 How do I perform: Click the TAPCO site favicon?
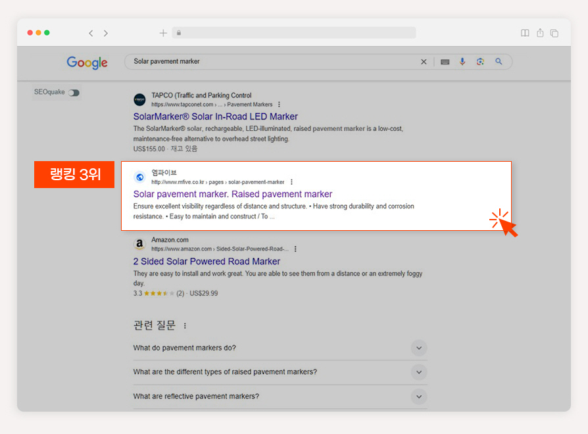139,100
